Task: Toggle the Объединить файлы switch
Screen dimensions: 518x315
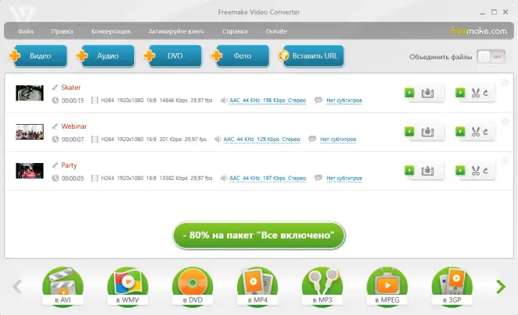Action: pyautogui.click(x=491, y=57)
